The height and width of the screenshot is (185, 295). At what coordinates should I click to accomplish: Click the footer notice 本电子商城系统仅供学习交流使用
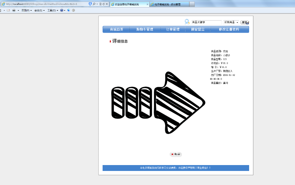(176, 168)
